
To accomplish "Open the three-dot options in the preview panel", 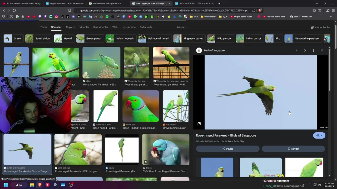I will pos(313,50).
